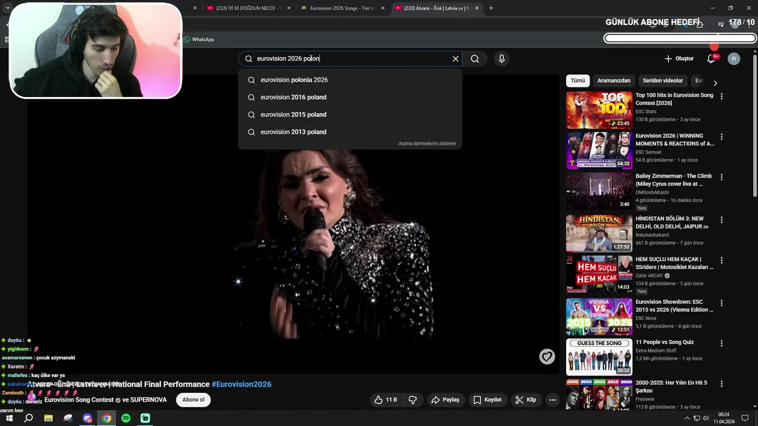Open menu for 11 People vs Song Quiz
This screenshot has width=758, height=426.
click(x=721, y=343)
